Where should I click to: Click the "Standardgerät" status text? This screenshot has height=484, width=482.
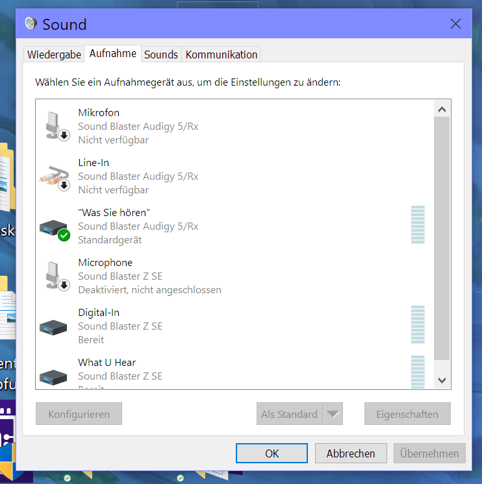point(110,240)
